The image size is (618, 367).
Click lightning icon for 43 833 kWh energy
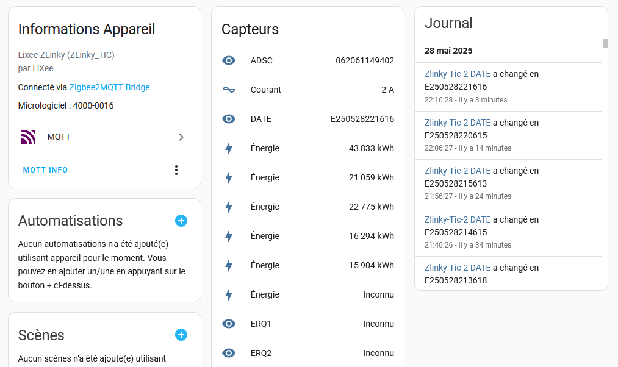(229, 149)
